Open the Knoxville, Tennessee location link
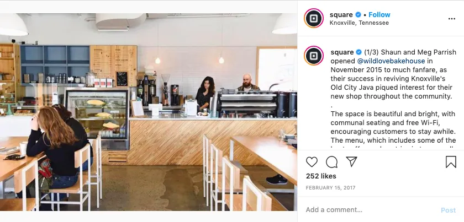The image size is (464, 222). pyautogui.click(x=359, y=23)
